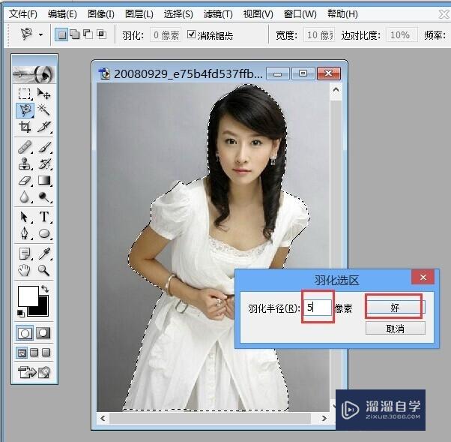Viewport: 451px width, 442px height.
Task: Click the feather eye logo at toolbox top
Action: [x=34, y=74]
